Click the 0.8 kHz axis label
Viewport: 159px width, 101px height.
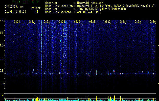[2, 71]
